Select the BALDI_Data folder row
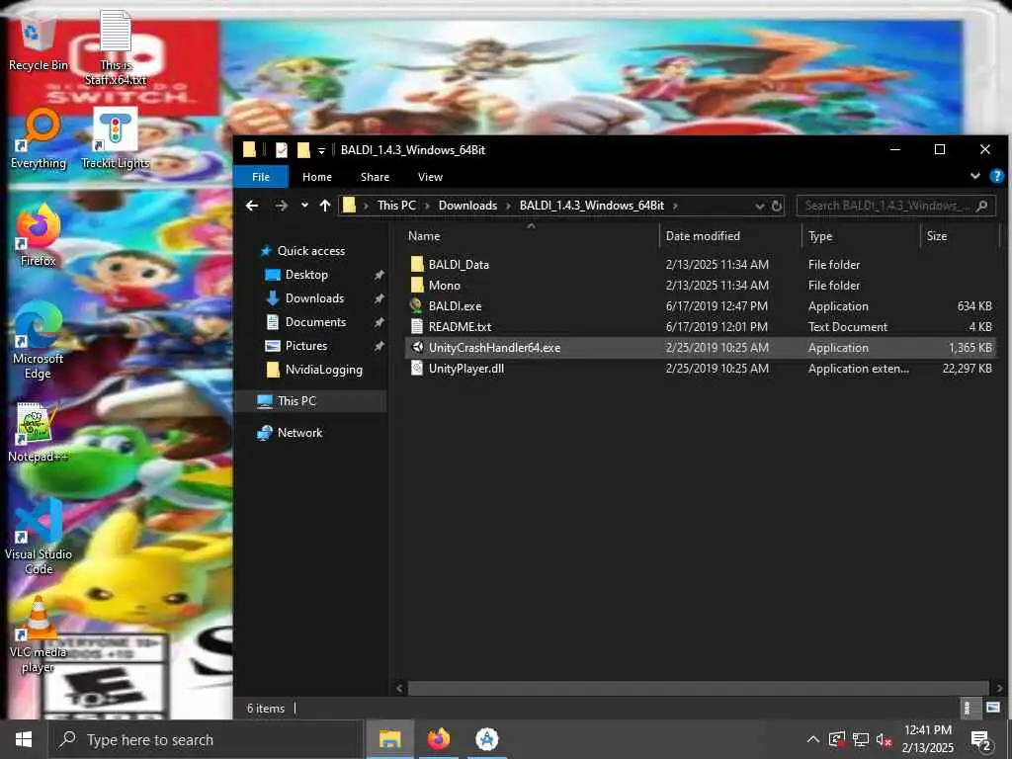Image resolution: width=1012 pixels, height=759 pixels. [701, 265]
